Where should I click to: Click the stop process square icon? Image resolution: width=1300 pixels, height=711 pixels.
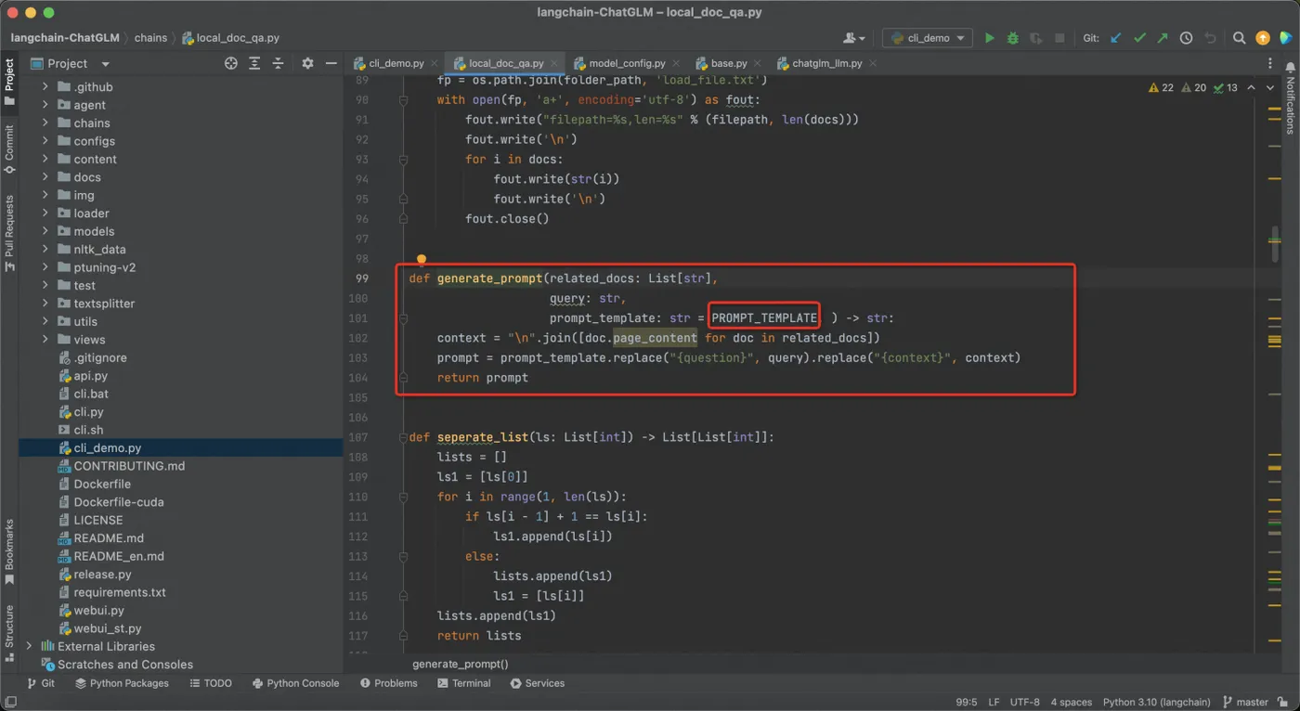pyautogui.click(x=1059, y=38)
